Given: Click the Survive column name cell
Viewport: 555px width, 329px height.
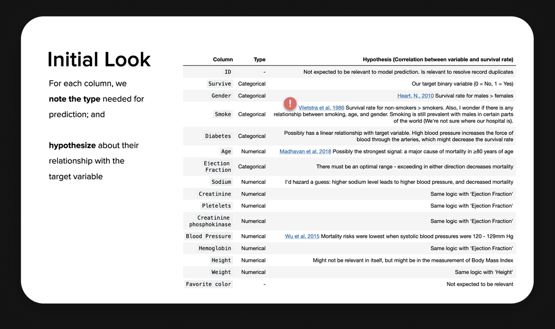Looking at the screenshot, I should pyautogui.click(x=220, y=84).
